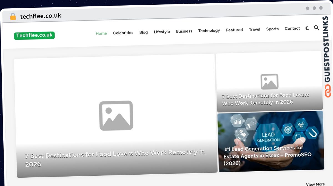
Task: Open search via the magnifier icon
Action: [x=316, y=27]
